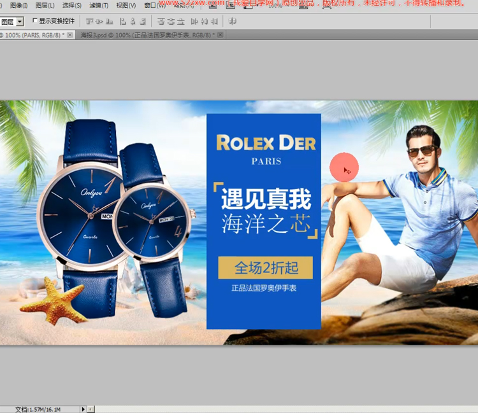Select the PARIS text on canvas
Screen dimensions: 478x413
point(266,161)
